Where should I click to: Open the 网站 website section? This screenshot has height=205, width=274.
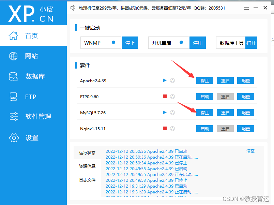point(33,56)
